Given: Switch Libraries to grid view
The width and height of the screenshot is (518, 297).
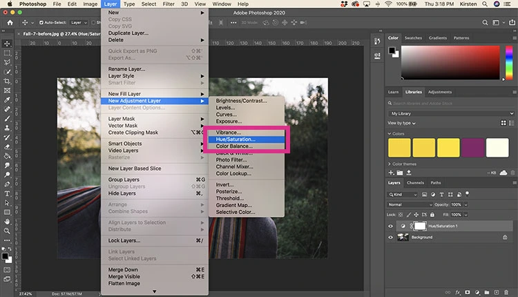Looking at the screenshot, I should [x=503, y=123].
